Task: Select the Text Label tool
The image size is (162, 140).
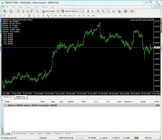Action: 43,16
